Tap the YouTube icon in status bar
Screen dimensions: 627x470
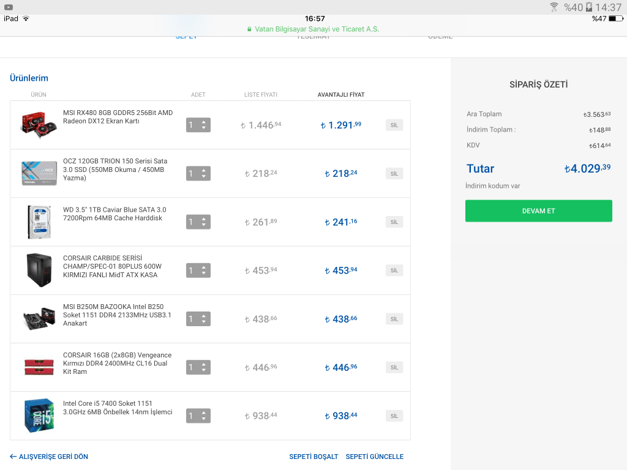pyautogui.click(x=9, y=7)
